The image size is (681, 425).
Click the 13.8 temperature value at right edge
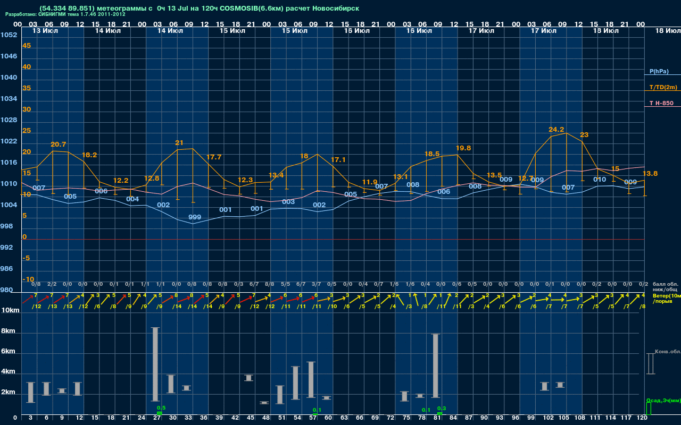650,174
